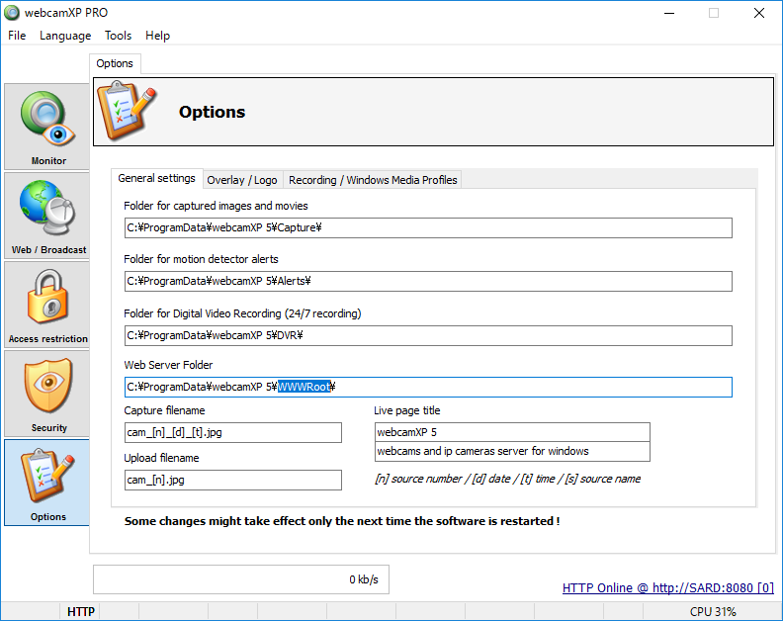Click the captured images folder field
The height and width of the screenshot is (621, 783).
(428, 227)
